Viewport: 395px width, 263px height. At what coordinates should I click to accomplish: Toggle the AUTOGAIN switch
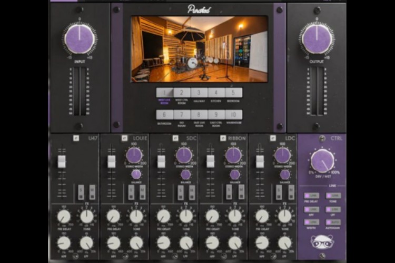tap(333, 222)
